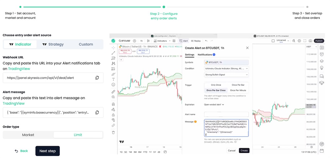Select the Strategy alert source tab
This screenshot has height=158, width=330.
[x=53, y=45]
